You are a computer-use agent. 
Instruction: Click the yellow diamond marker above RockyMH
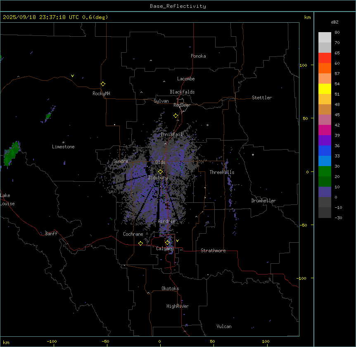(103, 84)
